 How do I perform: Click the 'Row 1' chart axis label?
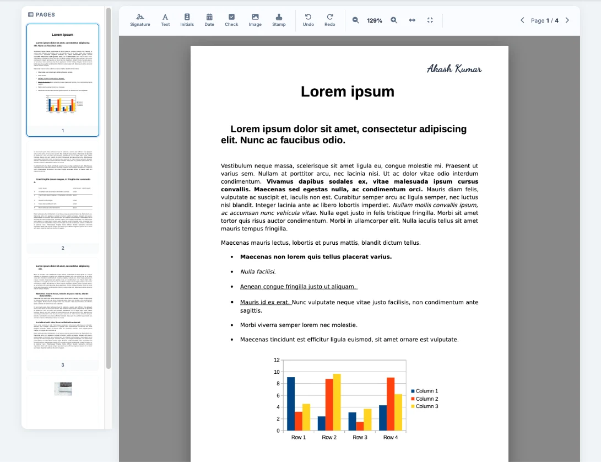[299, 437]
